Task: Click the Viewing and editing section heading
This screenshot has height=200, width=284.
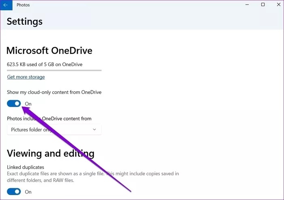Action: coord(51,153)
